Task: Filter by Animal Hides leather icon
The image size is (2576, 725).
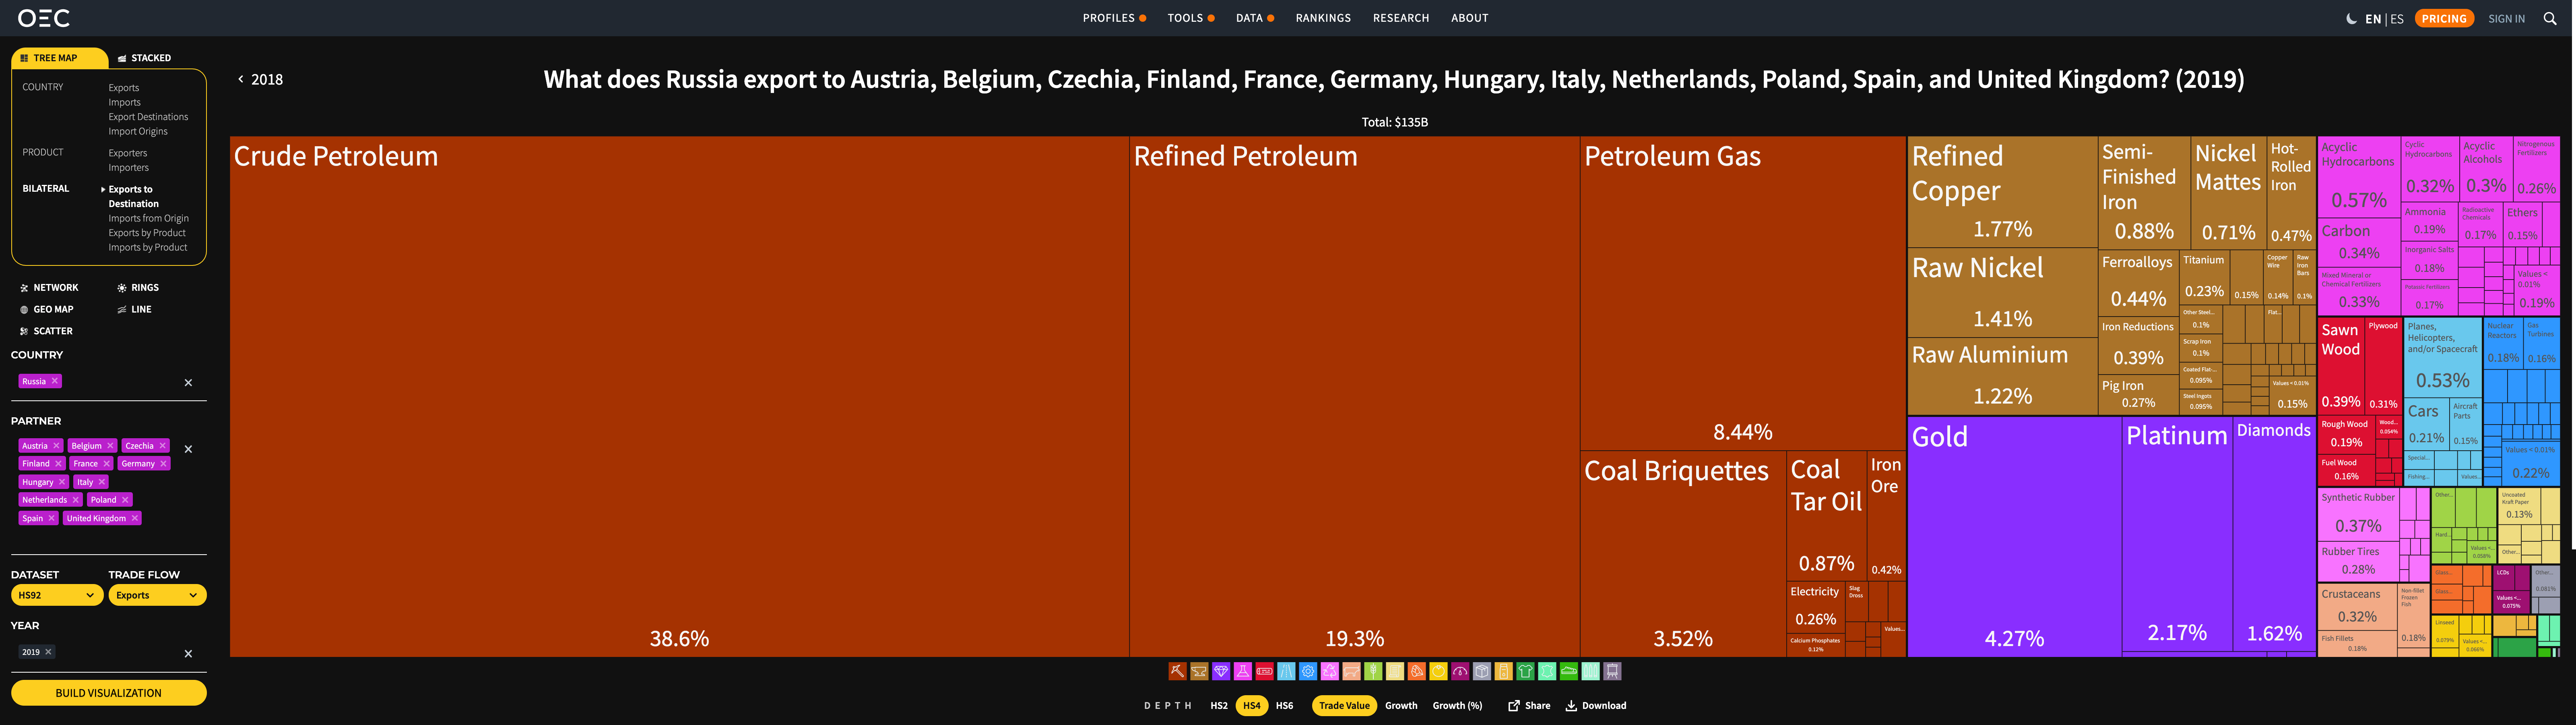Action: (x=1547, y=672)
